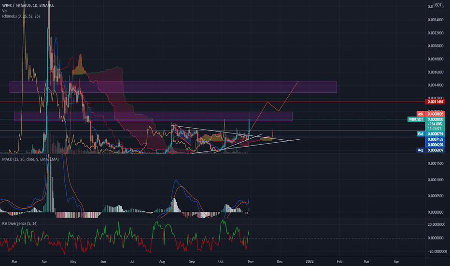
Task: Select the upper purple resistance zone rectangle
Action: pyautogui.click(x=173, y=87)
